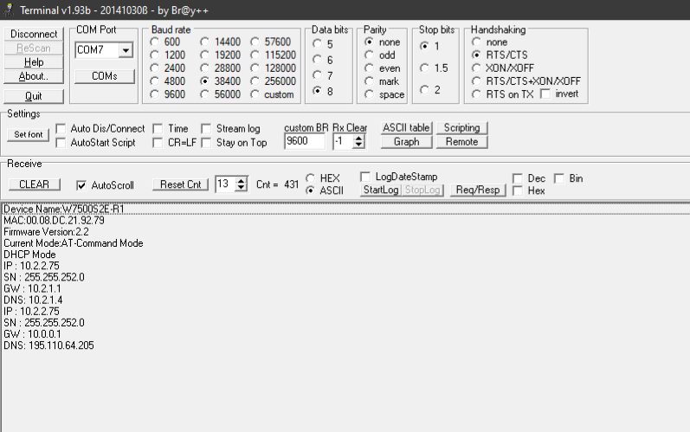Viewport: 690px width, 432px height.
Task: Select baud rate 38400
Action: [204, 81]
